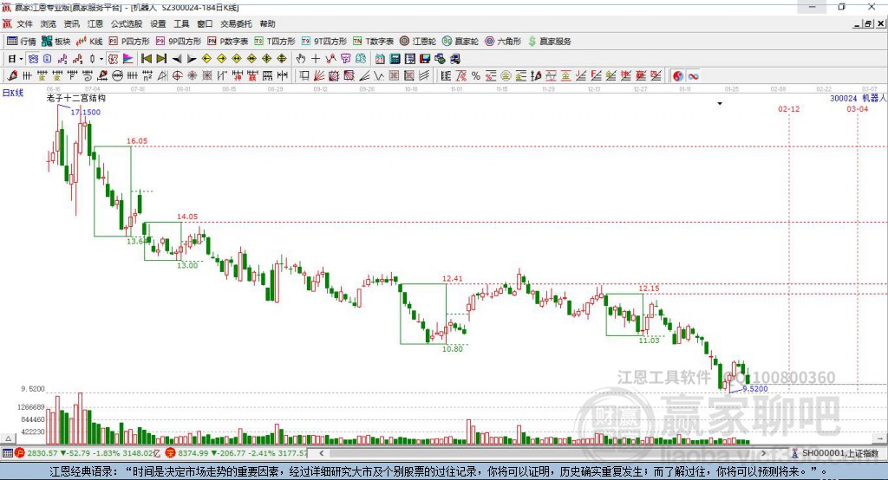888x480 pixels.
Task: Open 赢家服务 with the dollar icon
Action: (x=549, y=42)
